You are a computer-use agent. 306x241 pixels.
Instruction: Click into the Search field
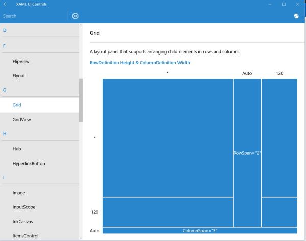[34, 16]
